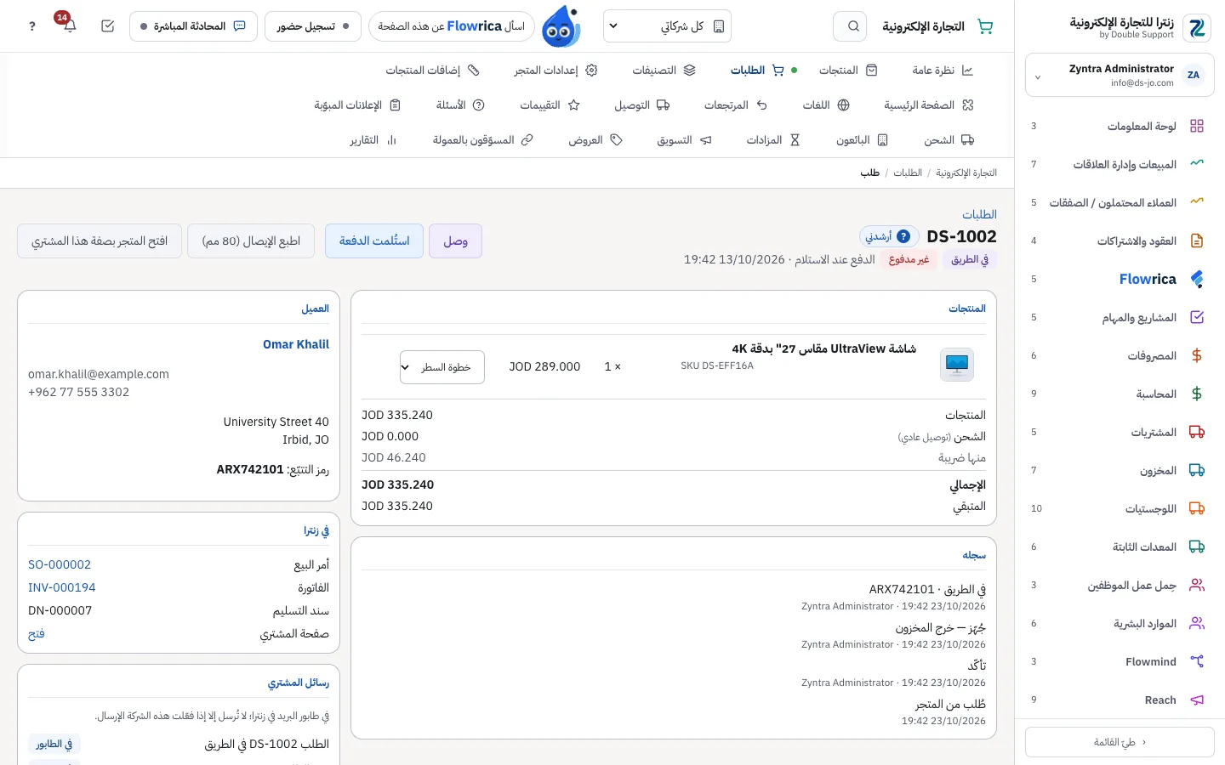Open the التقييمات tab
The image size is (1225, 765).
550,105
